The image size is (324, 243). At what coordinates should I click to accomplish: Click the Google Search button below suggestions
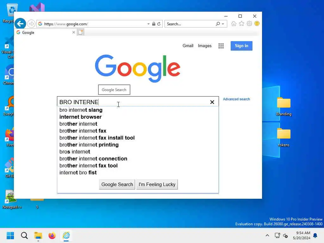(x=117, y=184)
